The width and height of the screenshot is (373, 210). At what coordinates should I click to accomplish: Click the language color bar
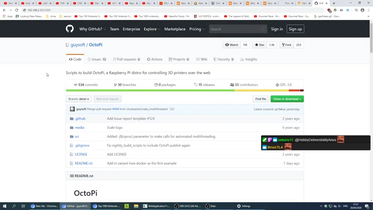(185, 90)
